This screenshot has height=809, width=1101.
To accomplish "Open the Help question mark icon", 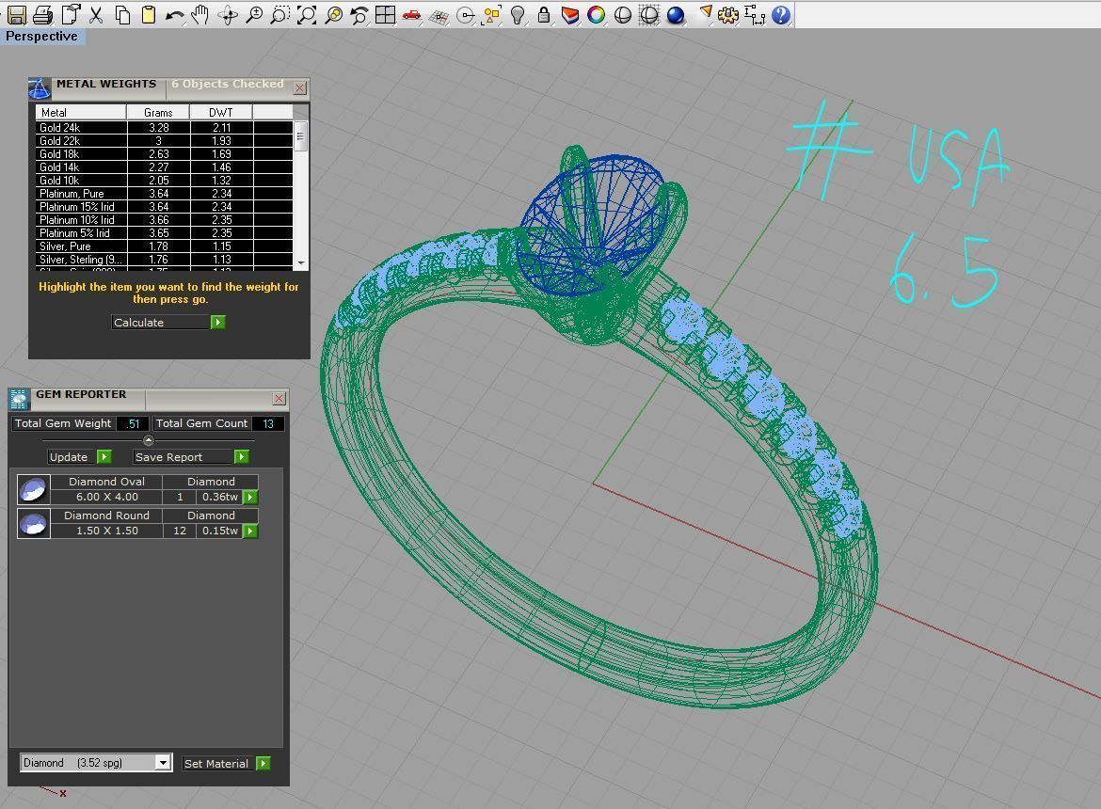I will tap(781, 15).
